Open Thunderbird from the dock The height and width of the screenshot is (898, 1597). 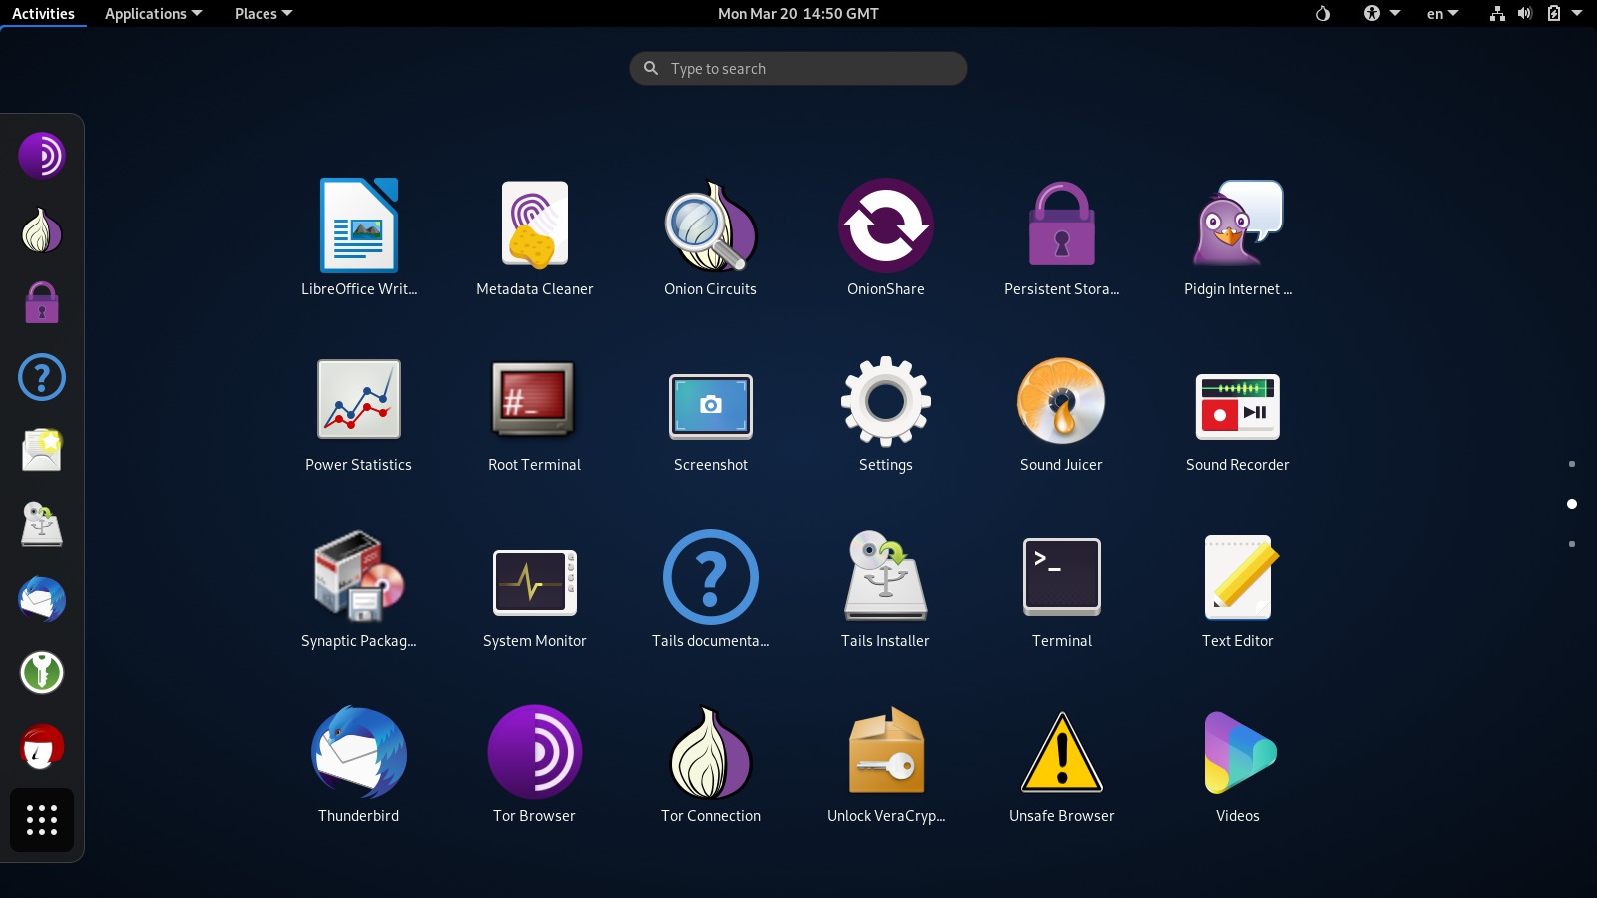(x=42, y=599)
